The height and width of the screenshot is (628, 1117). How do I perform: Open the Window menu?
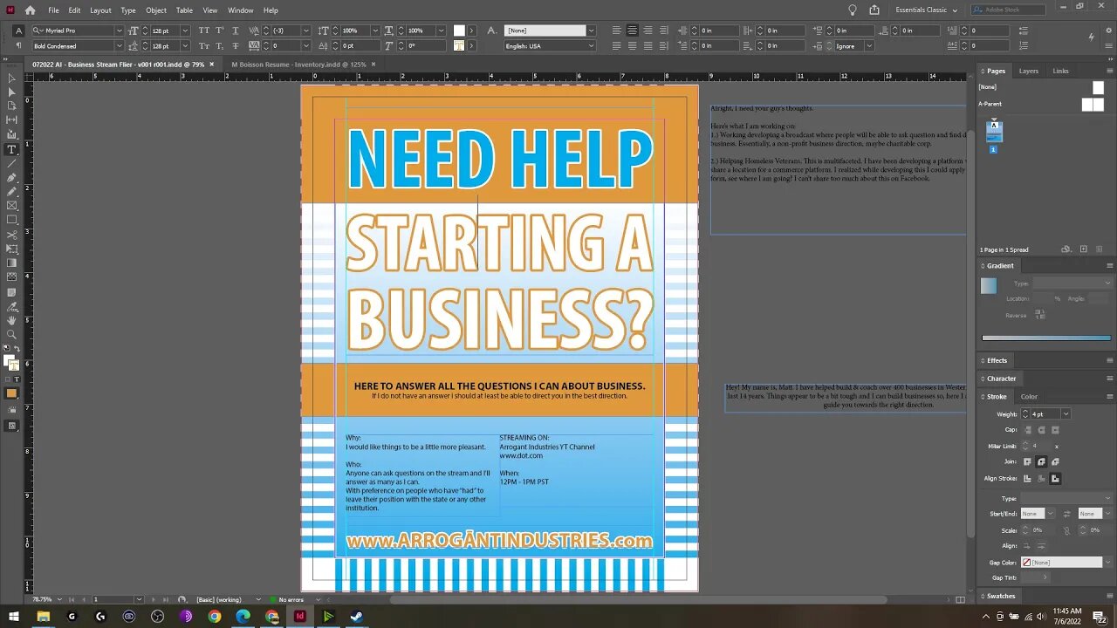pyautogui.click(x=240, y=10)
